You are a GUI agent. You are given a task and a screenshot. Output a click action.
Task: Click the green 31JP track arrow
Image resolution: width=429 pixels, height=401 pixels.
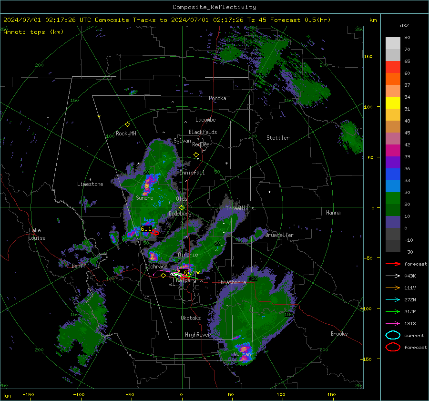click(x=393, y=311)
